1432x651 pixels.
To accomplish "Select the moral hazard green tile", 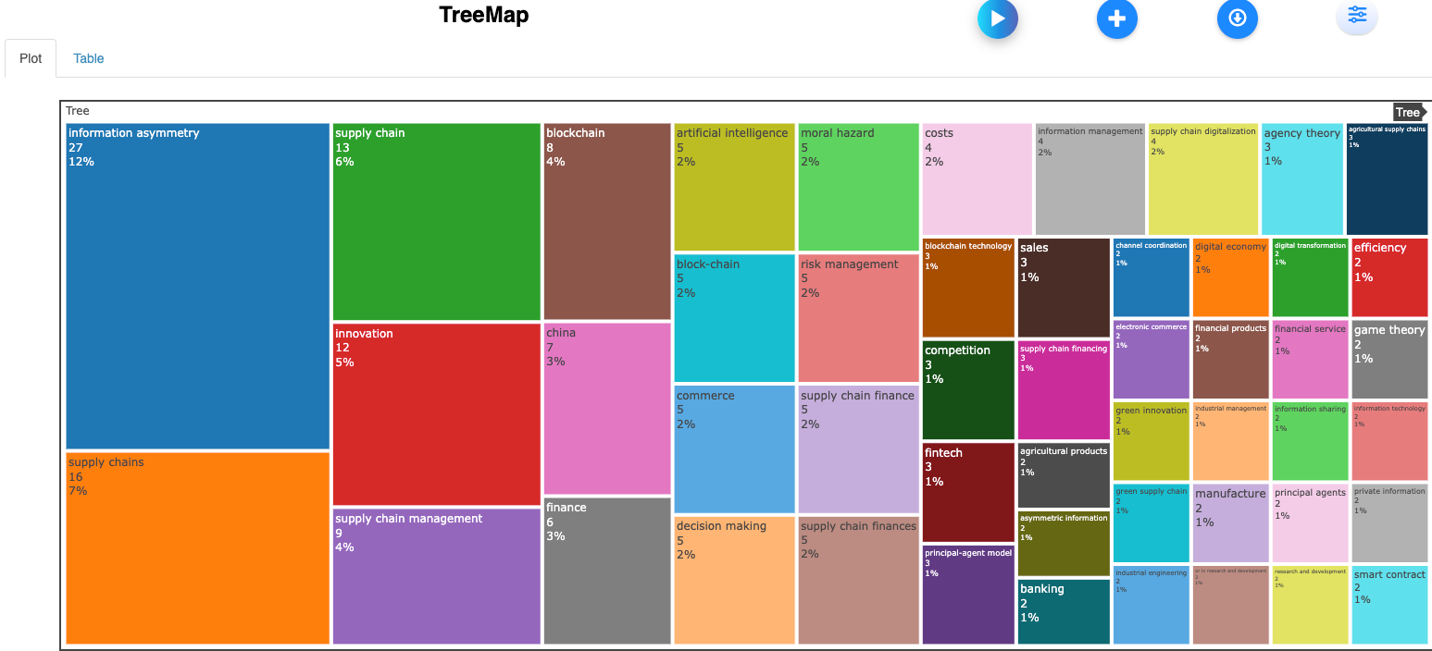I will click(x=858, y=187).
